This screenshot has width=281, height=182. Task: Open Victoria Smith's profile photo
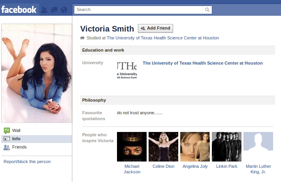click(x=37, y=73)
